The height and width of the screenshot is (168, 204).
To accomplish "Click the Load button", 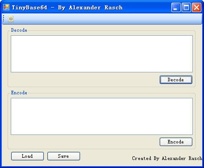I will click(x=27, y=156).
